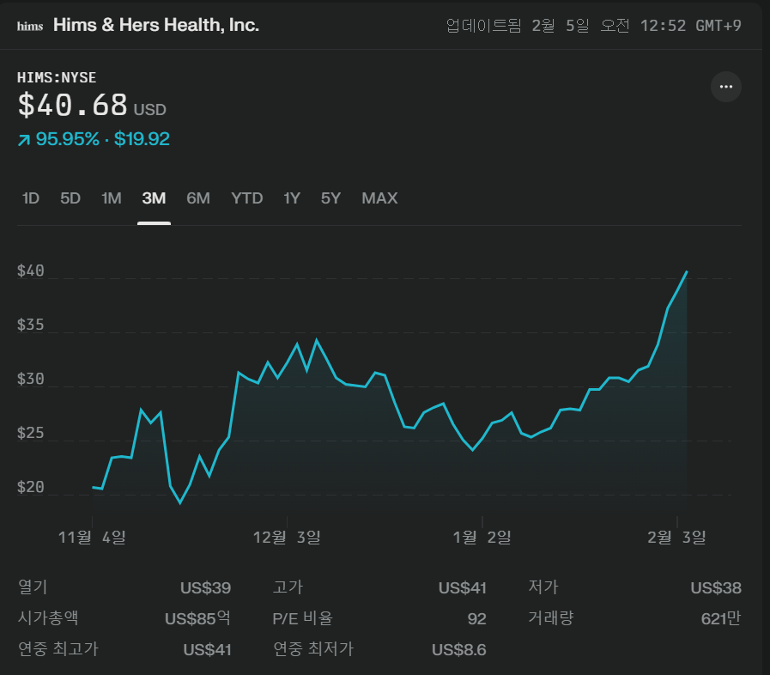Click the hims company logo
This screenshot has height=675, width=770.
(x=30, y=26)
